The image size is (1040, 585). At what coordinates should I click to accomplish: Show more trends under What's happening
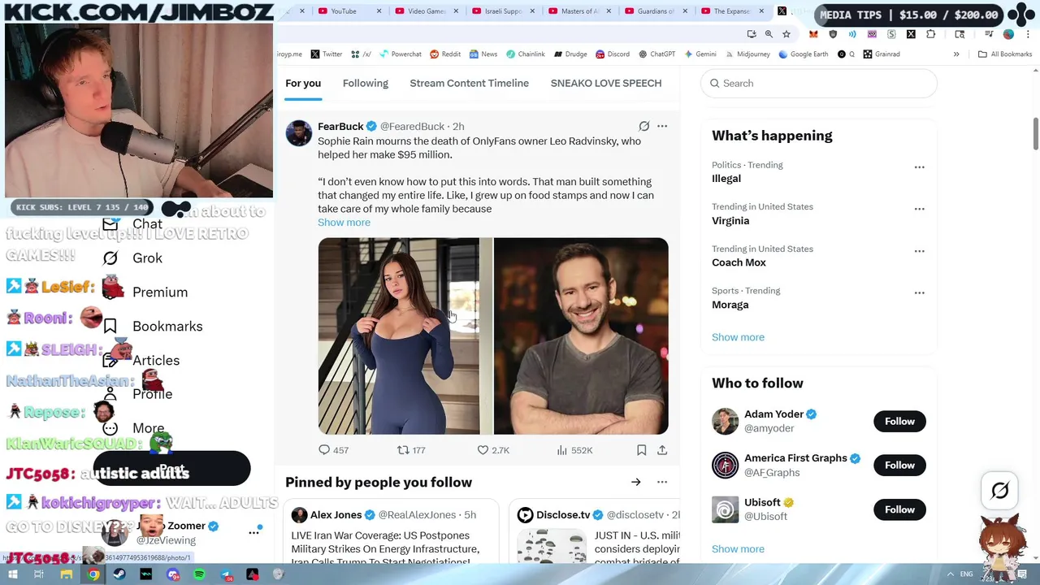pos(738,337)
